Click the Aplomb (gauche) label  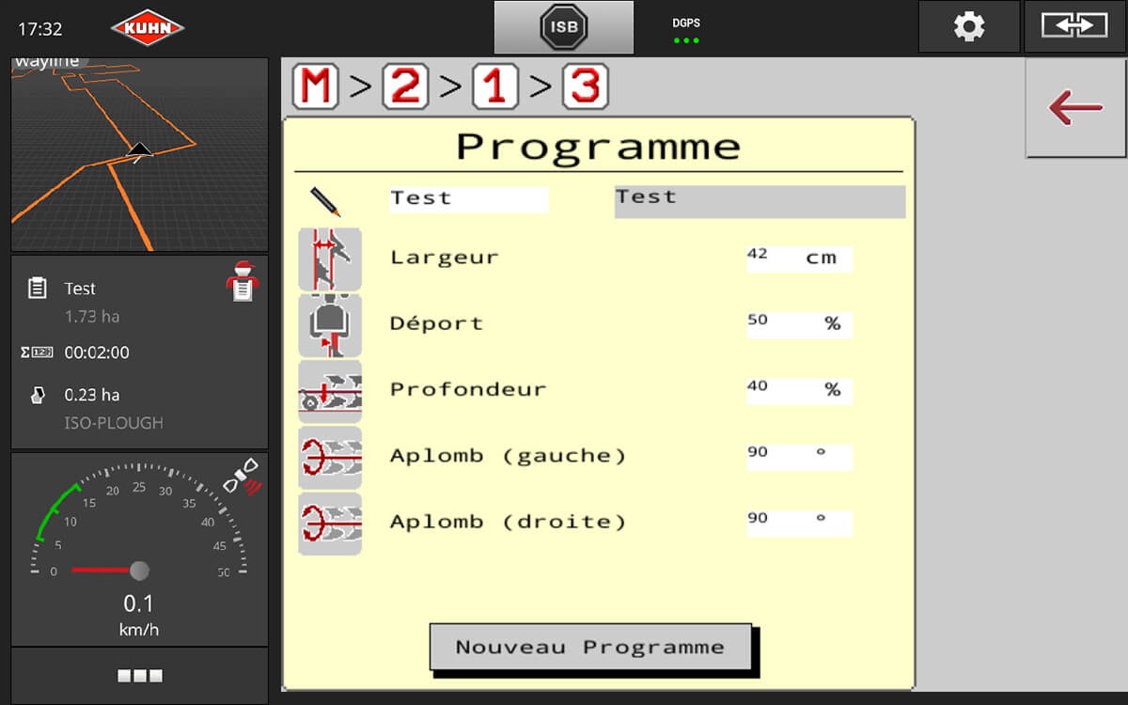coord(508,456)
